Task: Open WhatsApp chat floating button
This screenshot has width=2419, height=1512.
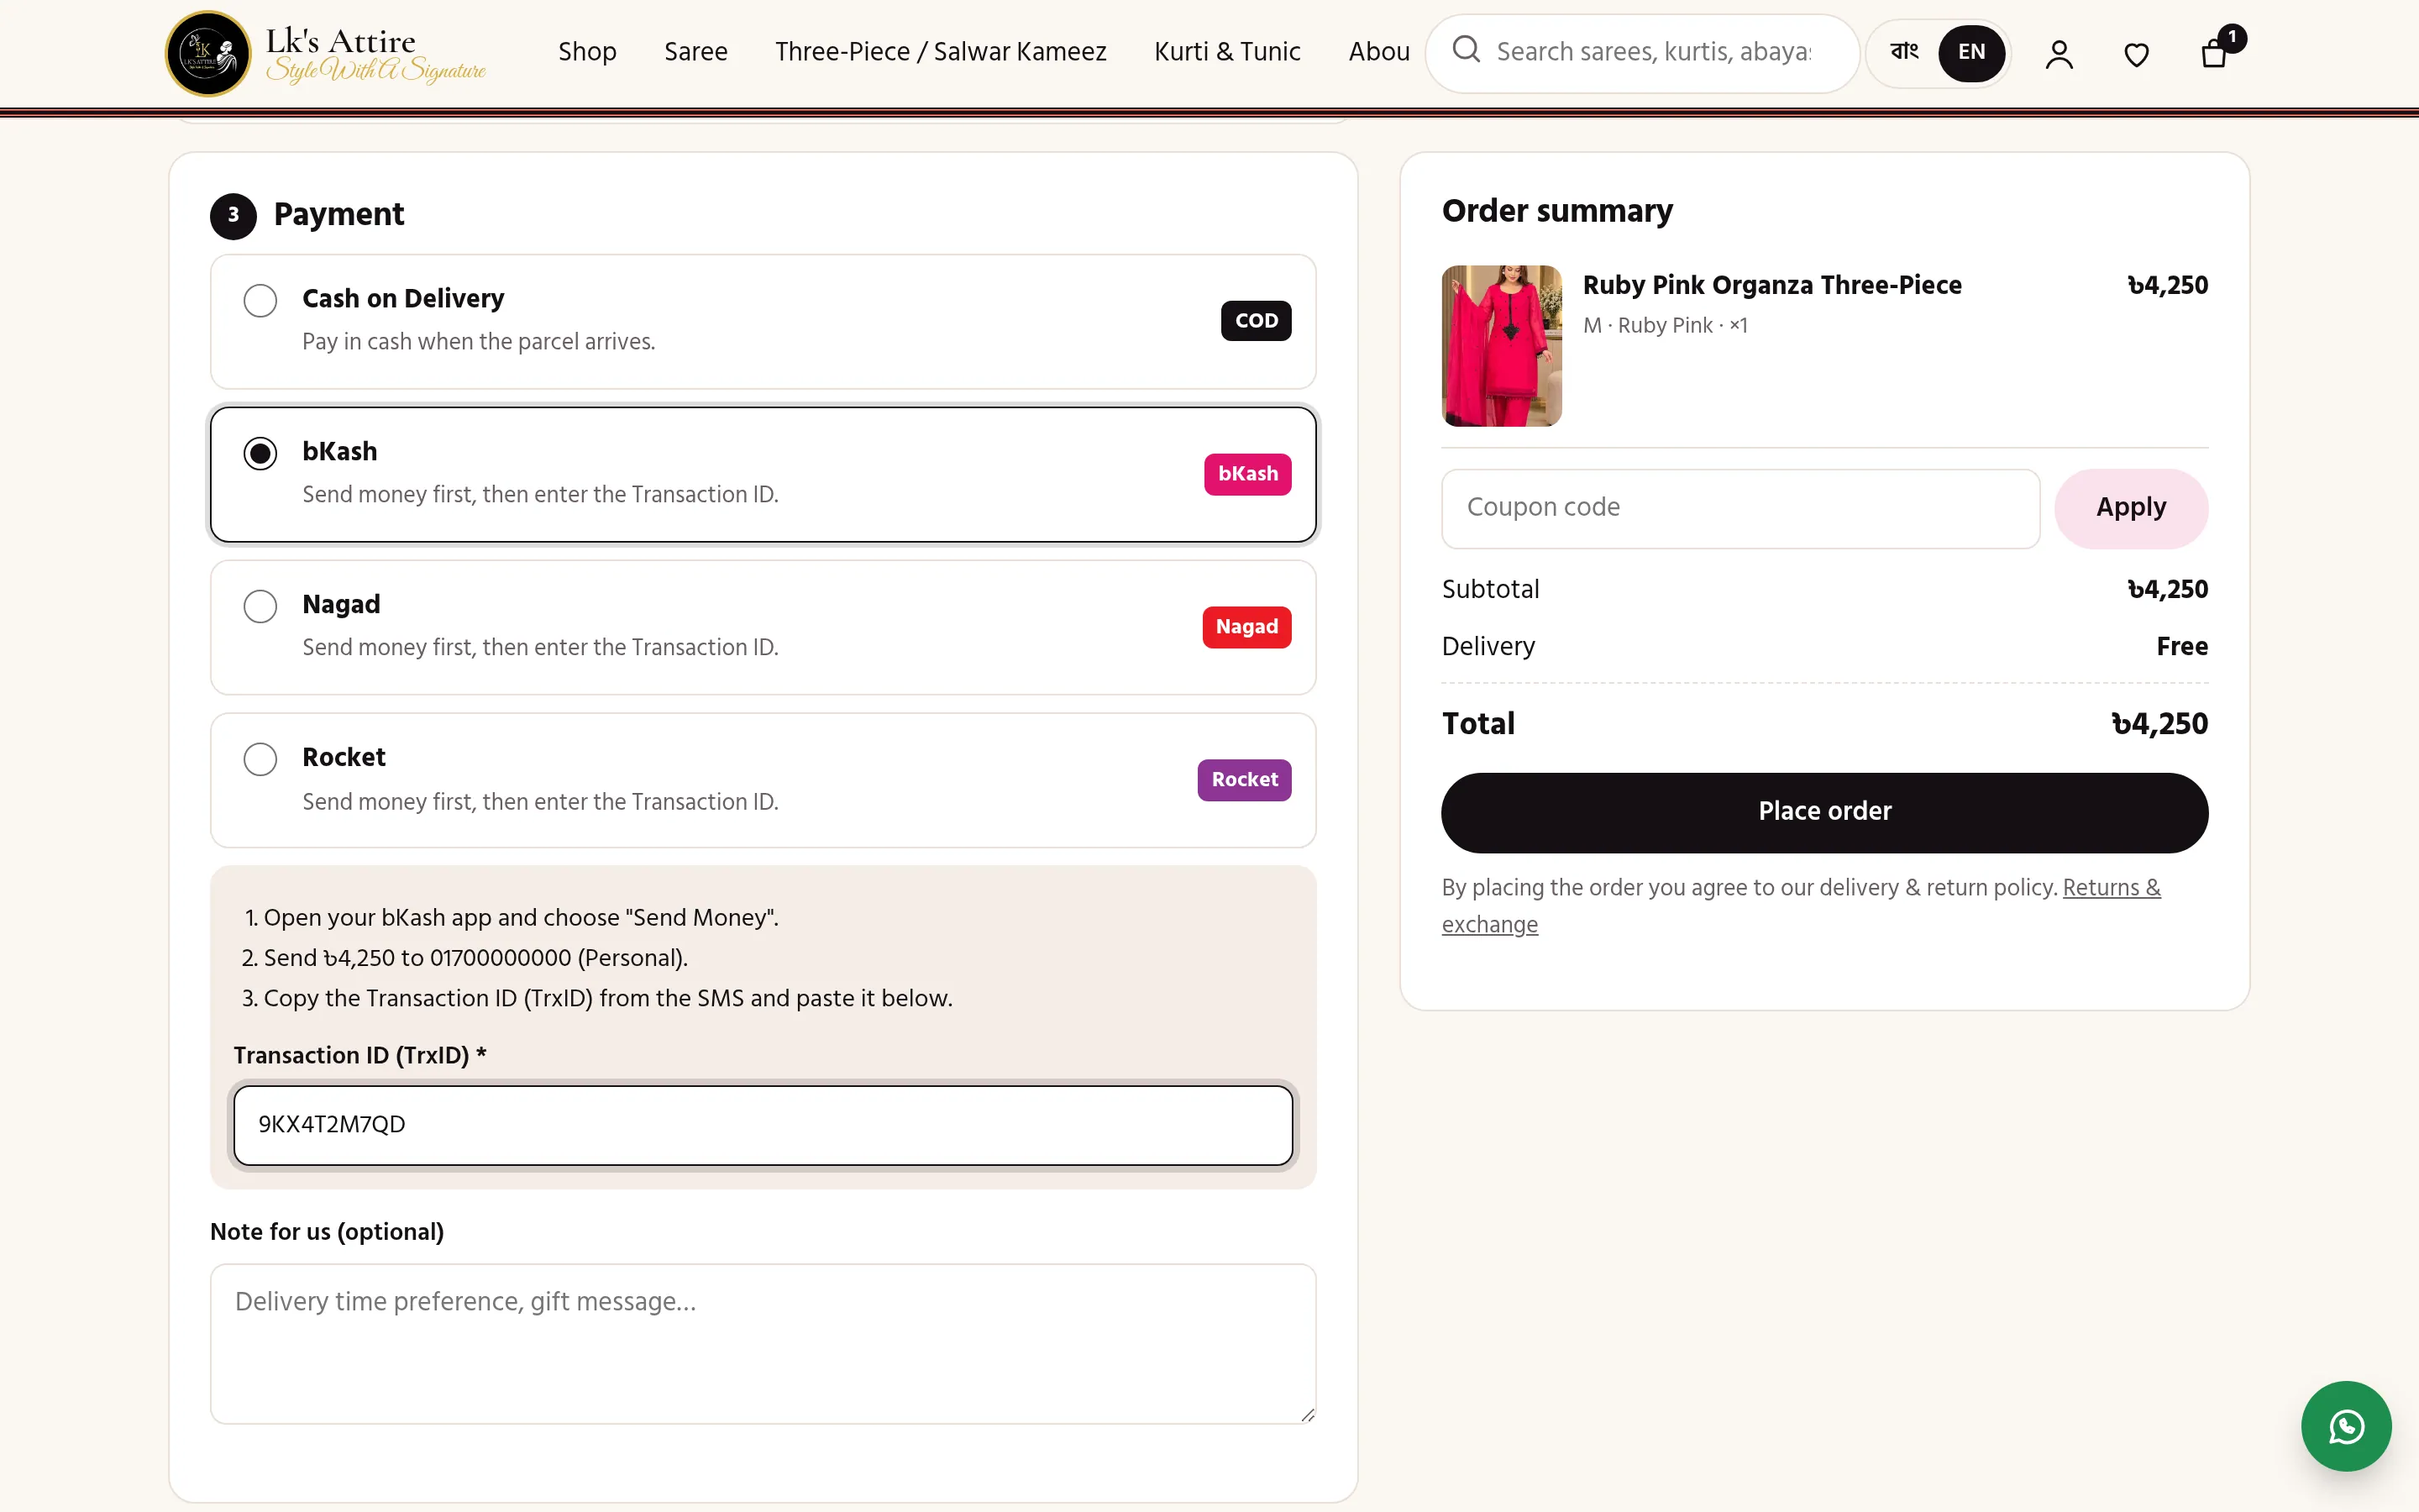Action: click(x=2346, y=1426)
